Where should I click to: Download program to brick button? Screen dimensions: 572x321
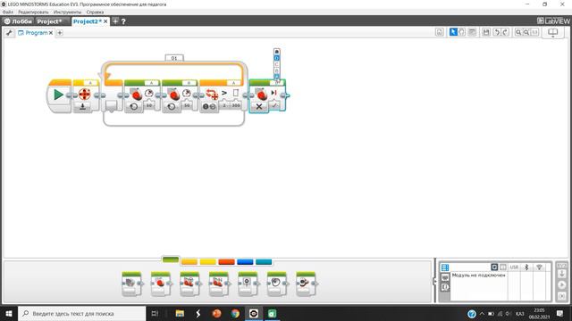coord(562,274)
